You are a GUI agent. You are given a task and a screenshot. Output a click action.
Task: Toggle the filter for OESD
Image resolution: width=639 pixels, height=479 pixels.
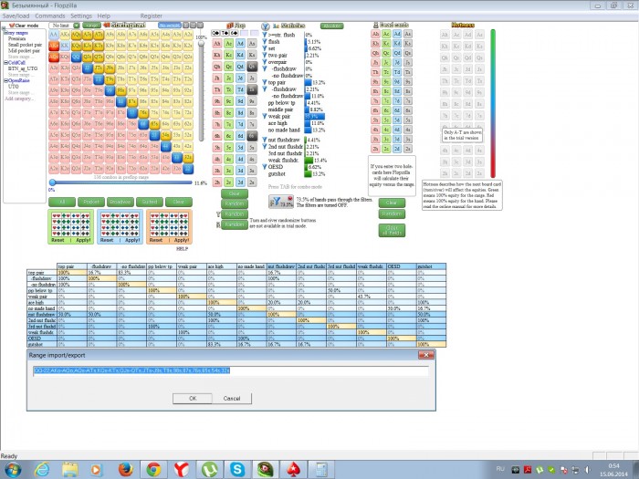click(x=265, y=167)
